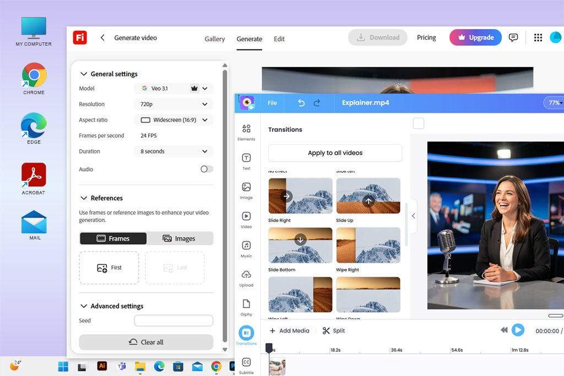Screen dimensions: 564x376
Task: Click the timeline playhead marker
Action: 269,347
